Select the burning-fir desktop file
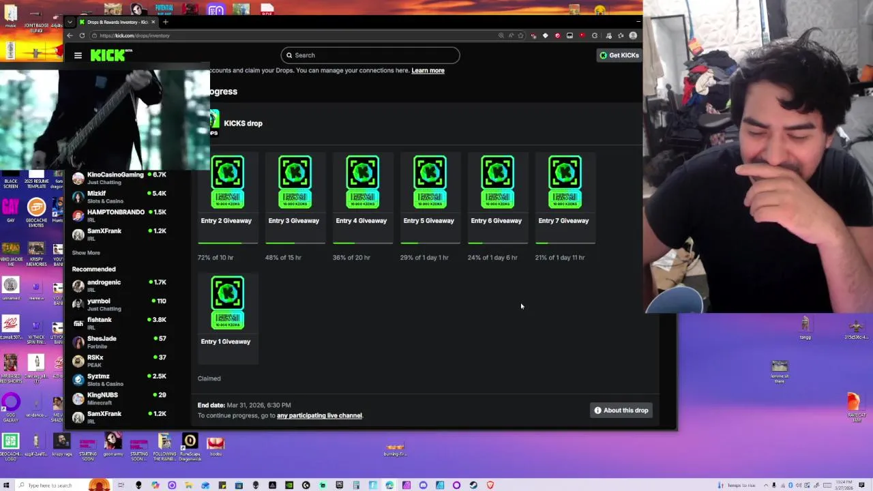 pos(395,449)
